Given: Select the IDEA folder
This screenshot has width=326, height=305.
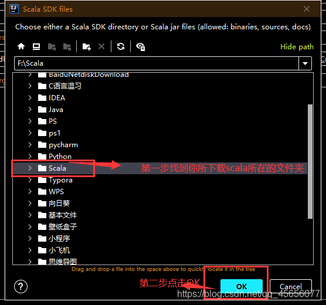Looking at the screenshot, I should [52, 97].
